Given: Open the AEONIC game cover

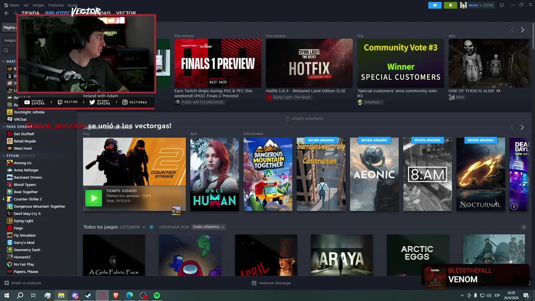Looking at the screenshot, I should pyautogui.click(x=374, y=174).
